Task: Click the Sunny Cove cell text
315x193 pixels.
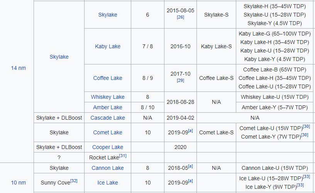Action: 56,183
